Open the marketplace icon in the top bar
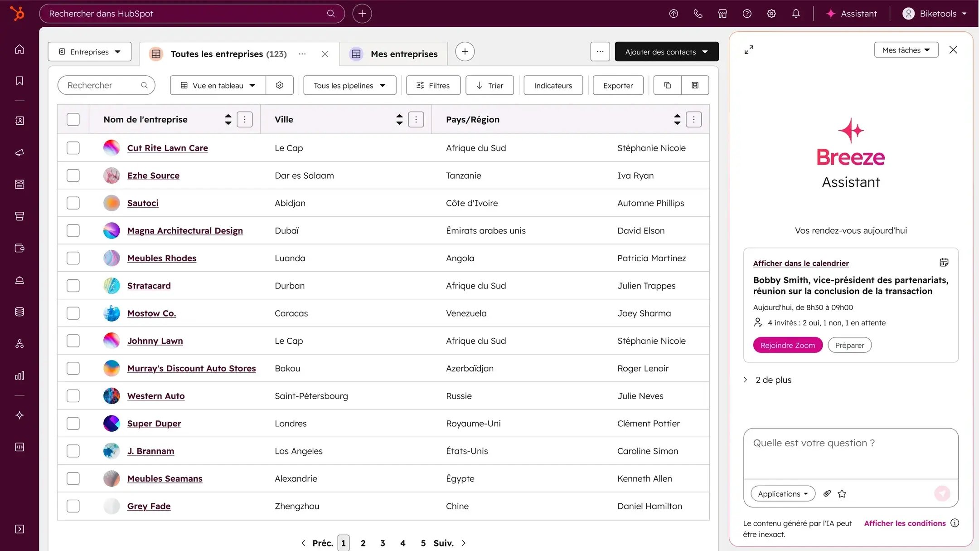979x551 pixels. pyautogui.click(x=722, y=13)
